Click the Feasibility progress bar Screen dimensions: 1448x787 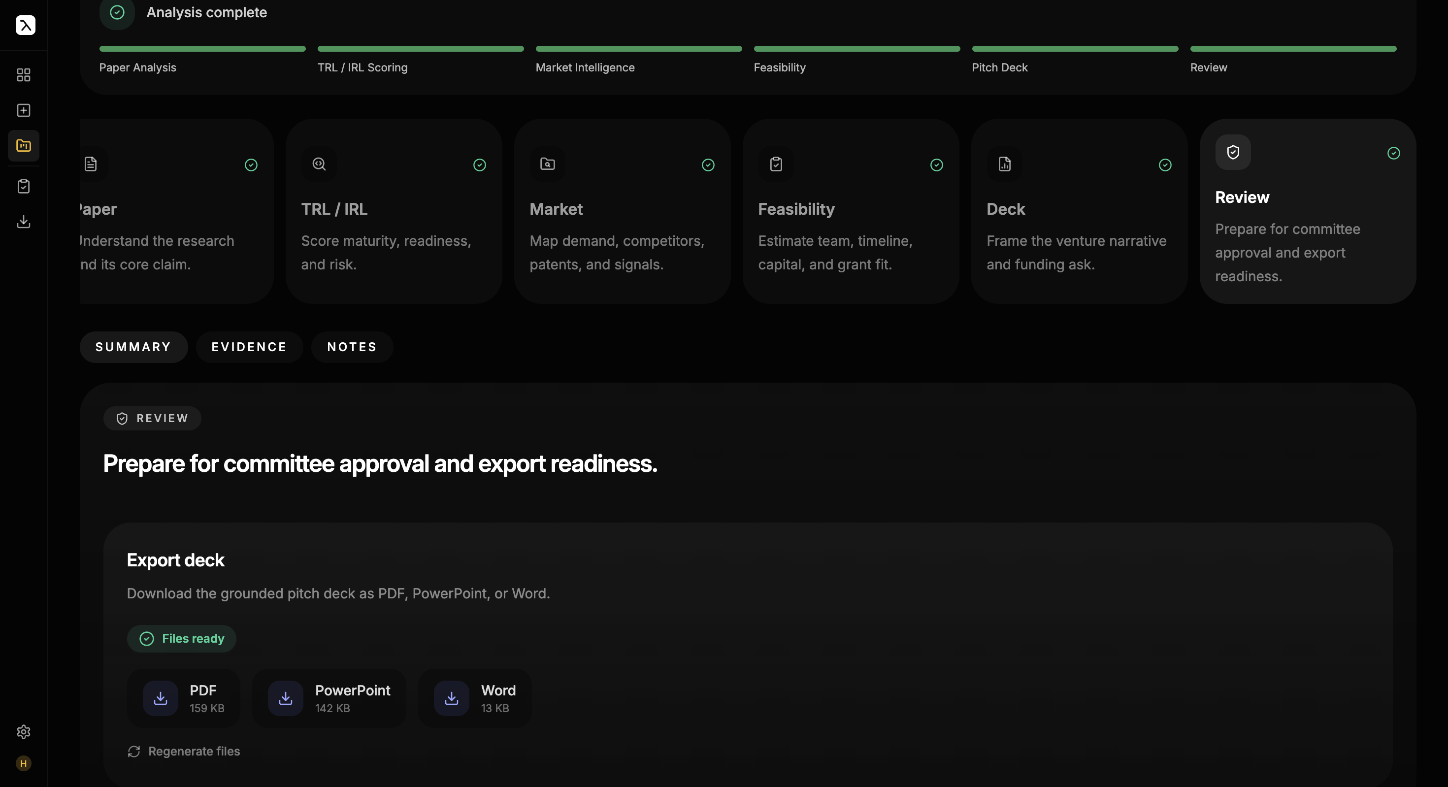[857, 49]
